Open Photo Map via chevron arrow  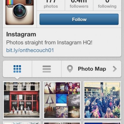click(x=115, y=69)
